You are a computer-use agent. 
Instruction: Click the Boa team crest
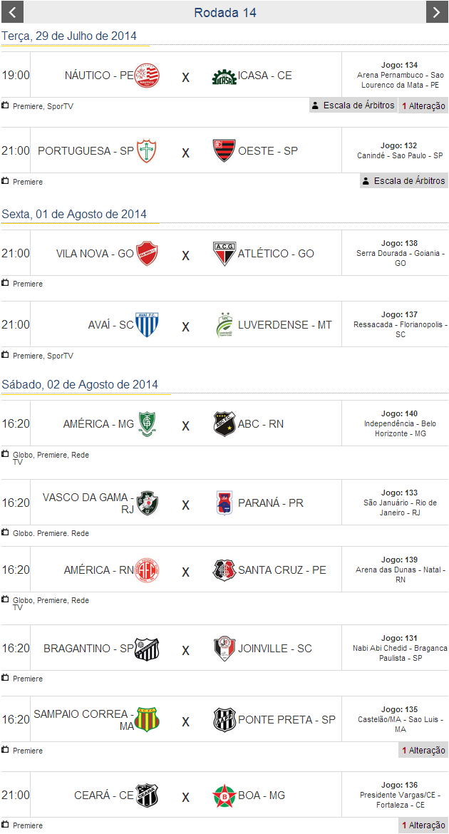point(224,796)
